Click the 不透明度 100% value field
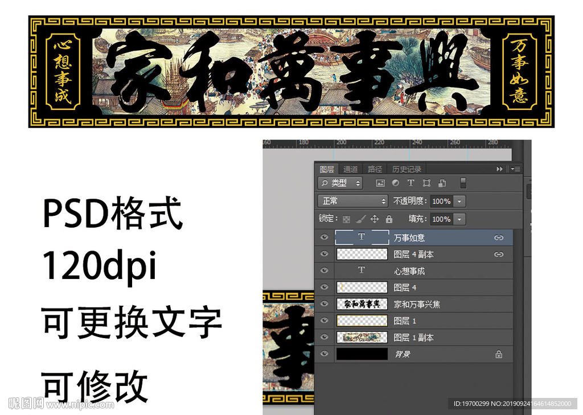Viewport: 583px width, 415px height. pyautogui.click(x=442, y=201)
